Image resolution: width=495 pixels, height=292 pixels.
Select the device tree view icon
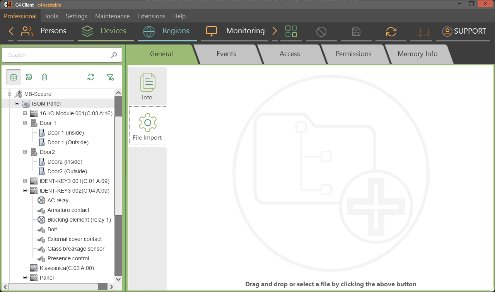click(x=14, y=77)
